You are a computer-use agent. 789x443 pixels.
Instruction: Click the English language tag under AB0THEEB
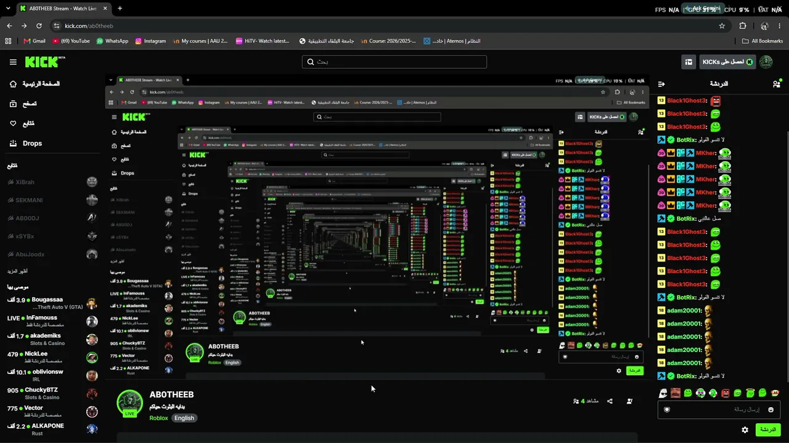click(x=184, y=418)
